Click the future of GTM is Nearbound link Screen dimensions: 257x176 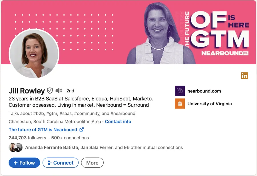click(x=43, y=129)
